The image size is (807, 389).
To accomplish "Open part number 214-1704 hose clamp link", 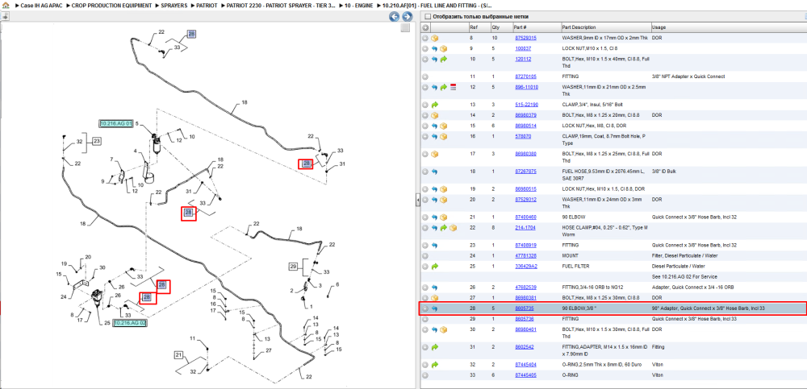I will pos(525,228).
